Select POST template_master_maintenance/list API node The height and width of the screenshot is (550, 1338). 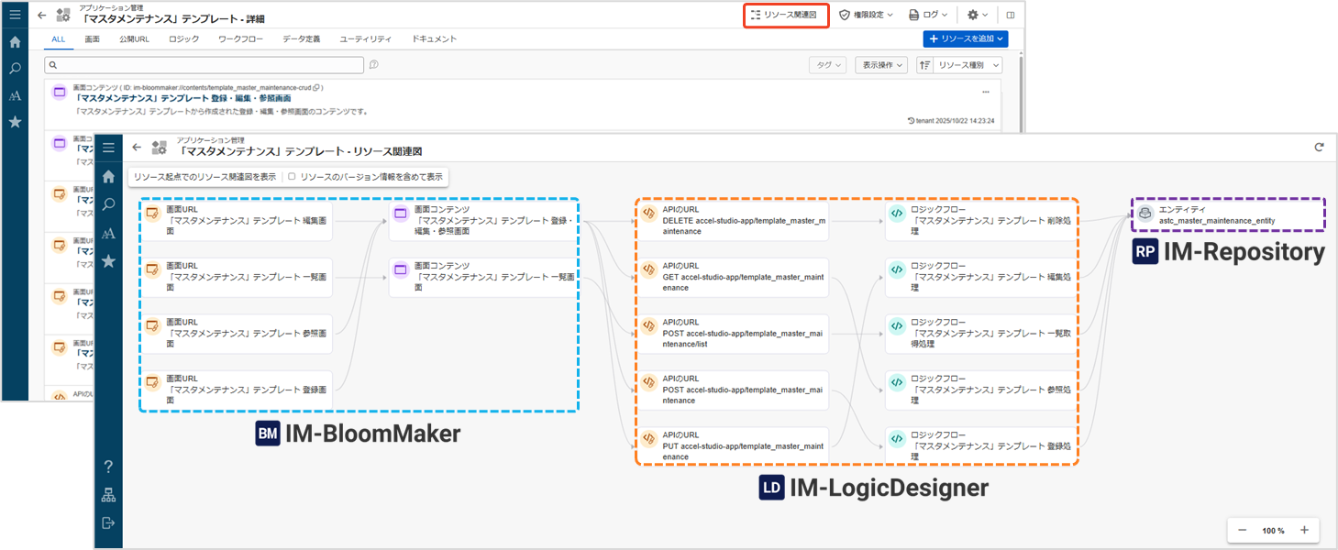coord(733,334)
